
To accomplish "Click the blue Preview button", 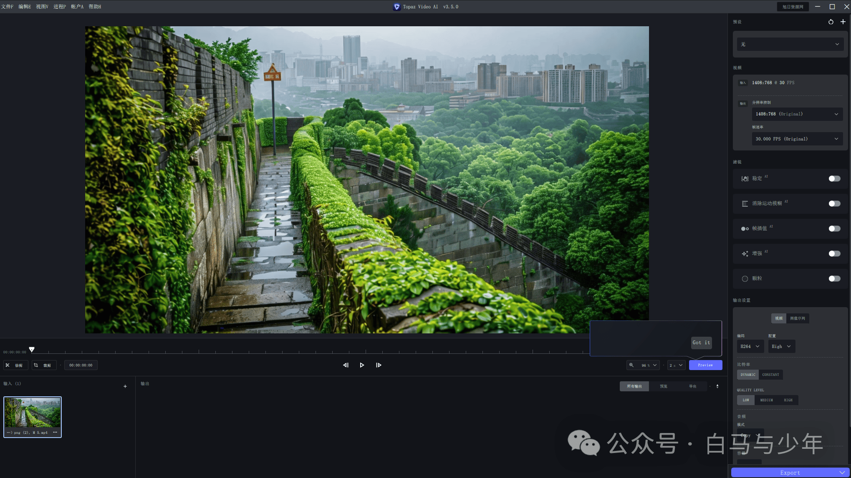I will coord(705,365).
